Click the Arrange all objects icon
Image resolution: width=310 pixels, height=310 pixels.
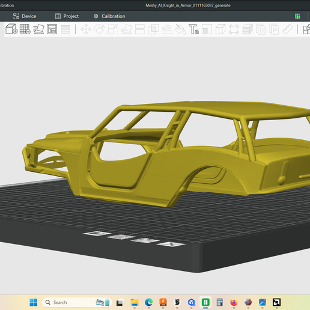52,29
